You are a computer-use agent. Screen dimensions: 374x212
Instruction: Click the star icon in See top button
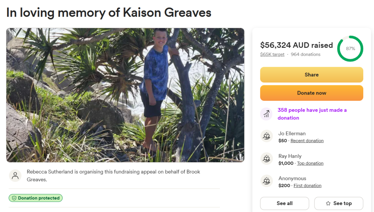point(328,203)
